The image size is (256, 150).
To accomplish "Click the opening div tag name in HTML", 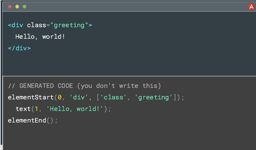I will pyautogui.click(x=18, y=25).
